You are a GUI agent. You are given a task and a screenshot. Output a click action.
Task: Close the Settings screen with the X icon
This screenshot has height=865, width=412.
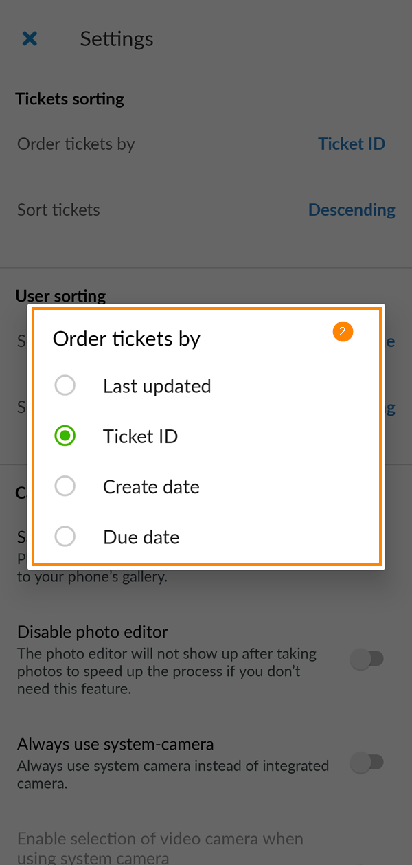[30, 38]
